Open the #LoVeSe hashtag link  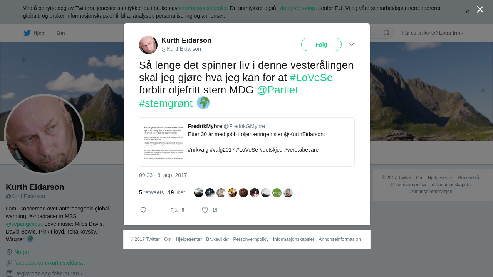(311, 78)
